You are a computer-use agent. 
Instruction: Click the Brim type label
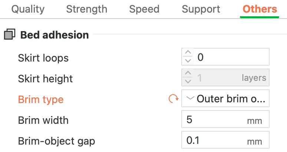tap(41, 100)
